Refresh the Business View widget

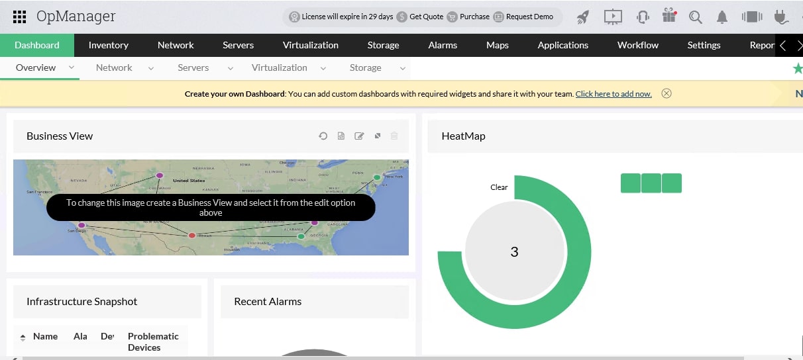[x=323, y=136]
